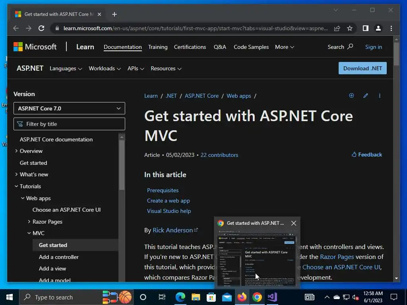Click the Download .NET button
Image resolution: width=407 pixels, height=305 pixels.
pos(362,68)
